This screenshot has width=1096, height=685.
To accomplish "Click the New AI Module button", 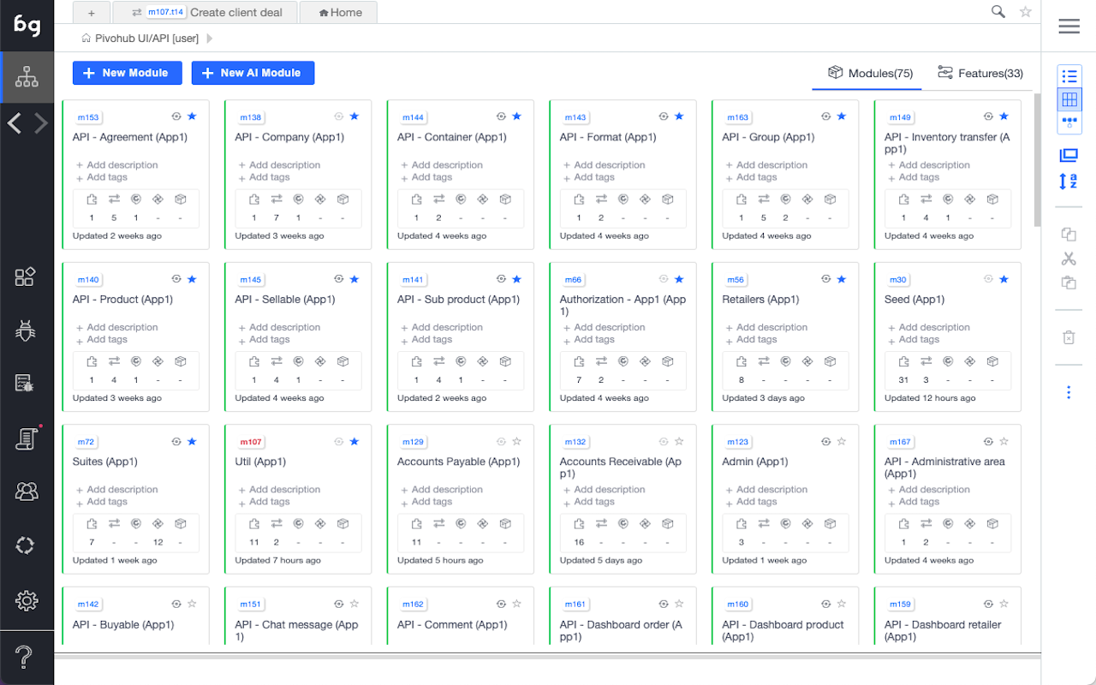I will 253,73.
